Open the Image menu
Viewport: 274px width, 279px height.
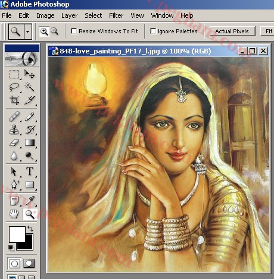[45, 15]
